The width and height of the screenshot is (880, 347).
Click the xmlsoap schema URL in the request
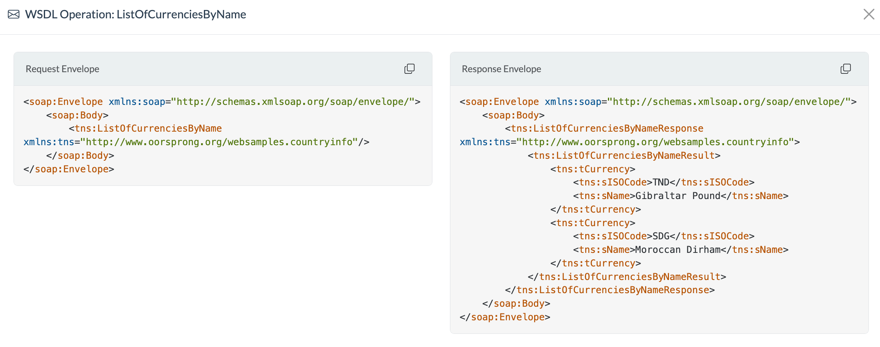[292, 102]
